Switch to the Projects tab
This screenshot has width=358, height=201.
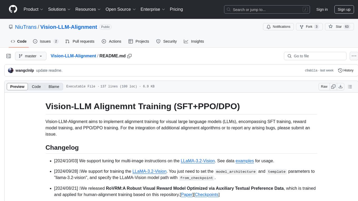coord(139,41)
